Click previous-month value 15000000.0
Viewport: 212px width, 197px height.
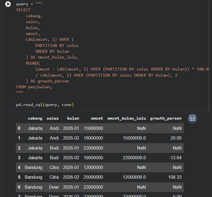[134, 138]
